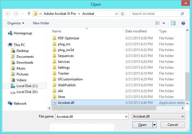Open Desktop in the navigation pane
192x134 pixels.
pos(20,51)
